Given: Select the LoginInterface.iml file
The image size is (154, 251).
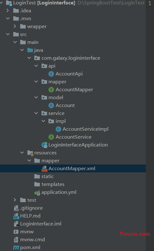Looking at the screenshot, I should tap(41, 224).
